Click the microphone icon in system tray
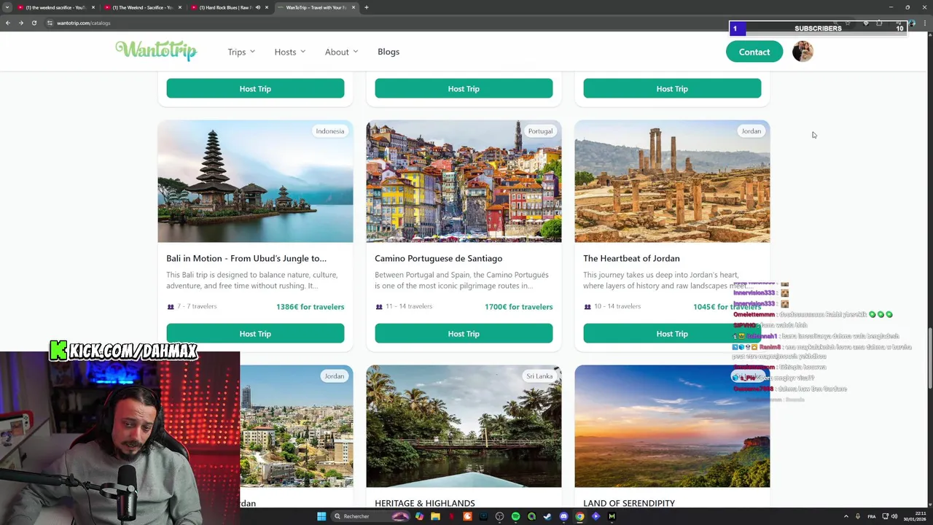 [x=857, y=516]
